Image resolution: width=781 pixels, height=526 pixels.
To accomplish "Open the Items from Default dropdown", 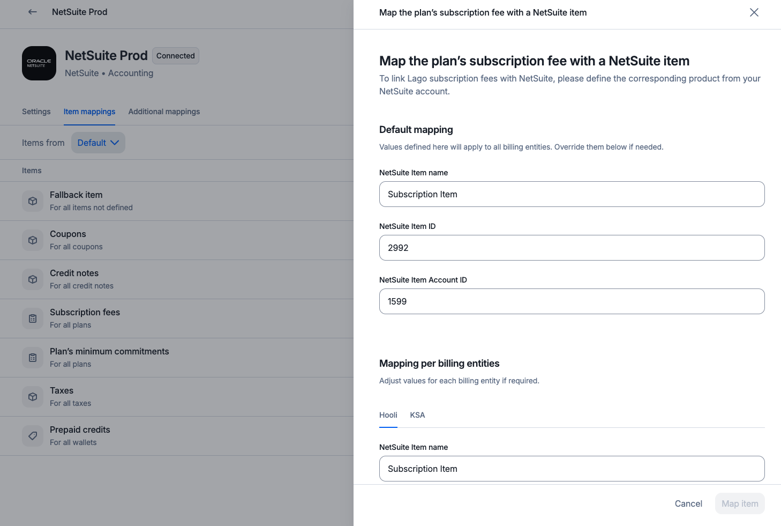I will (x=98, y=143).
